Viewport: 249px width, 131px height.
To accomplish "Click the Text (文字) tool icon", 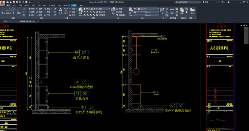I will (x=61, y=10).
